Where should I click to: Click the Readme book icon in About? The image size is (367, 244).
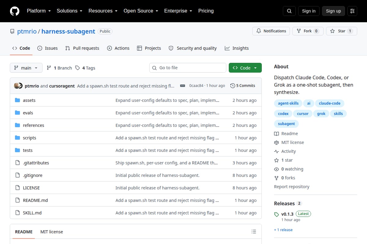[276, 134]
